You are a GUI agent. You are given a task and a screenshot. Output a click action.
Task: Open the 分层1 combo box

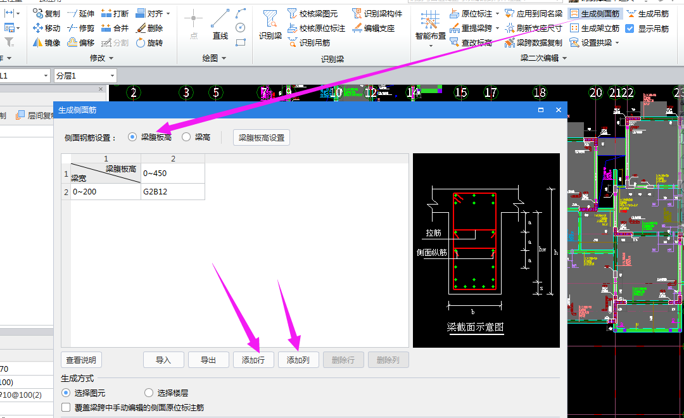click(85, 75)
